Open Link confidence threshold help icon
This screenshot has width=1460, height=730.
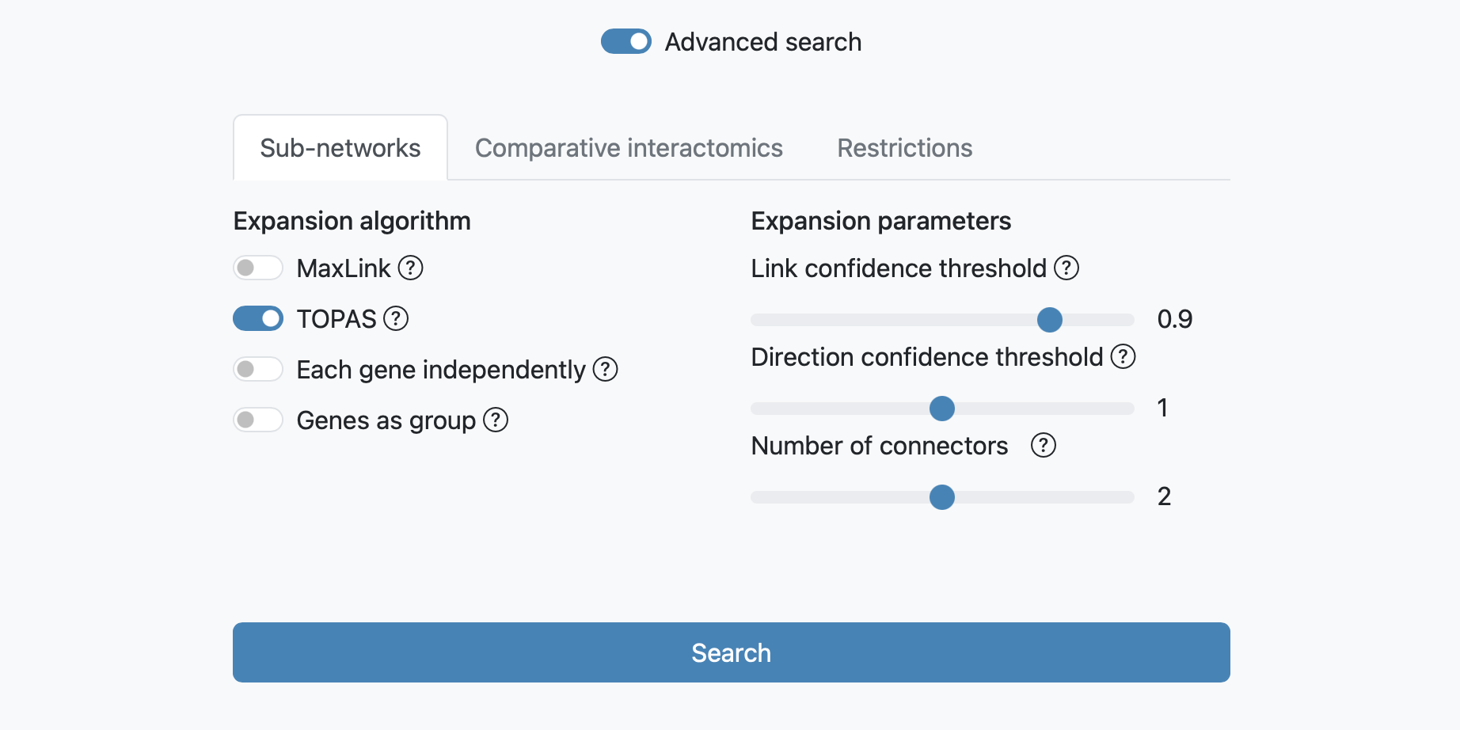coord(1066,268)
